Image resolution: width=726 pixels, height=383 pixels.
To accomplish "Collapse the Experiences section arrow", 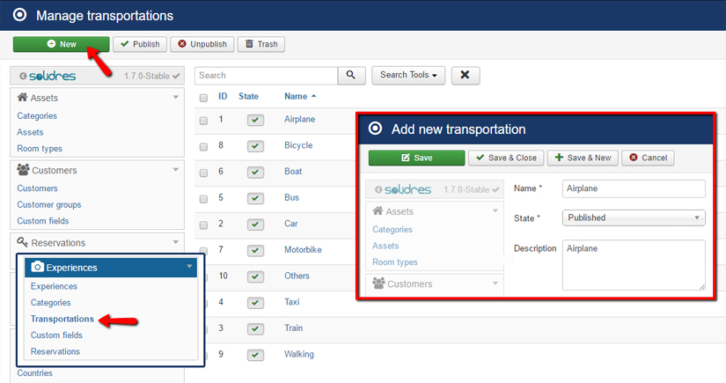I will pos(189,266).
